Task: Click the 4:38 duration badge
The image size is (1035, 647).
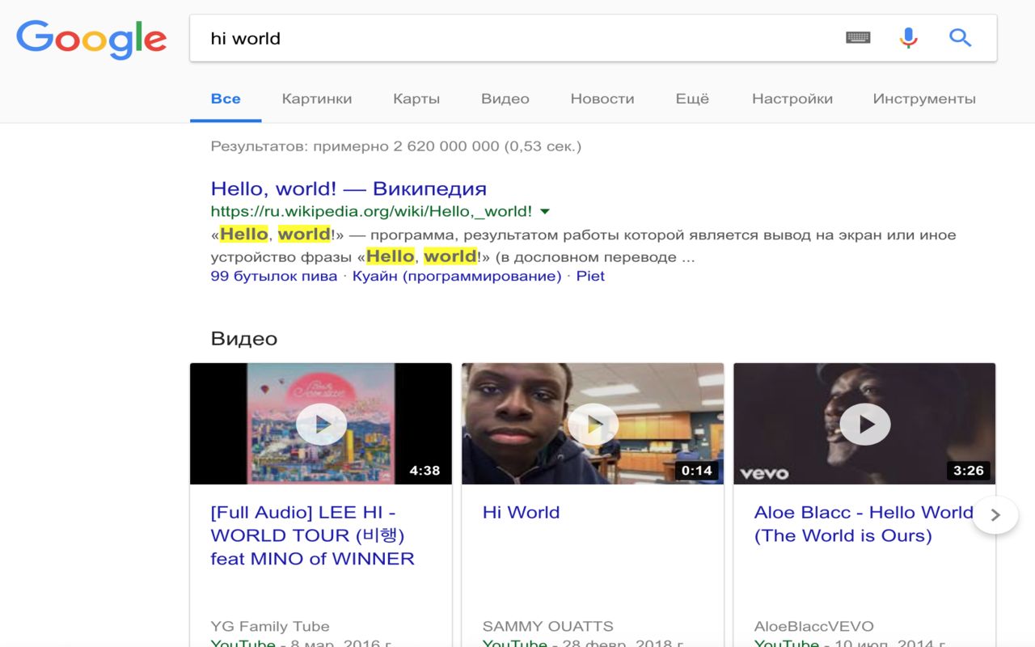Action: point(425,471)
